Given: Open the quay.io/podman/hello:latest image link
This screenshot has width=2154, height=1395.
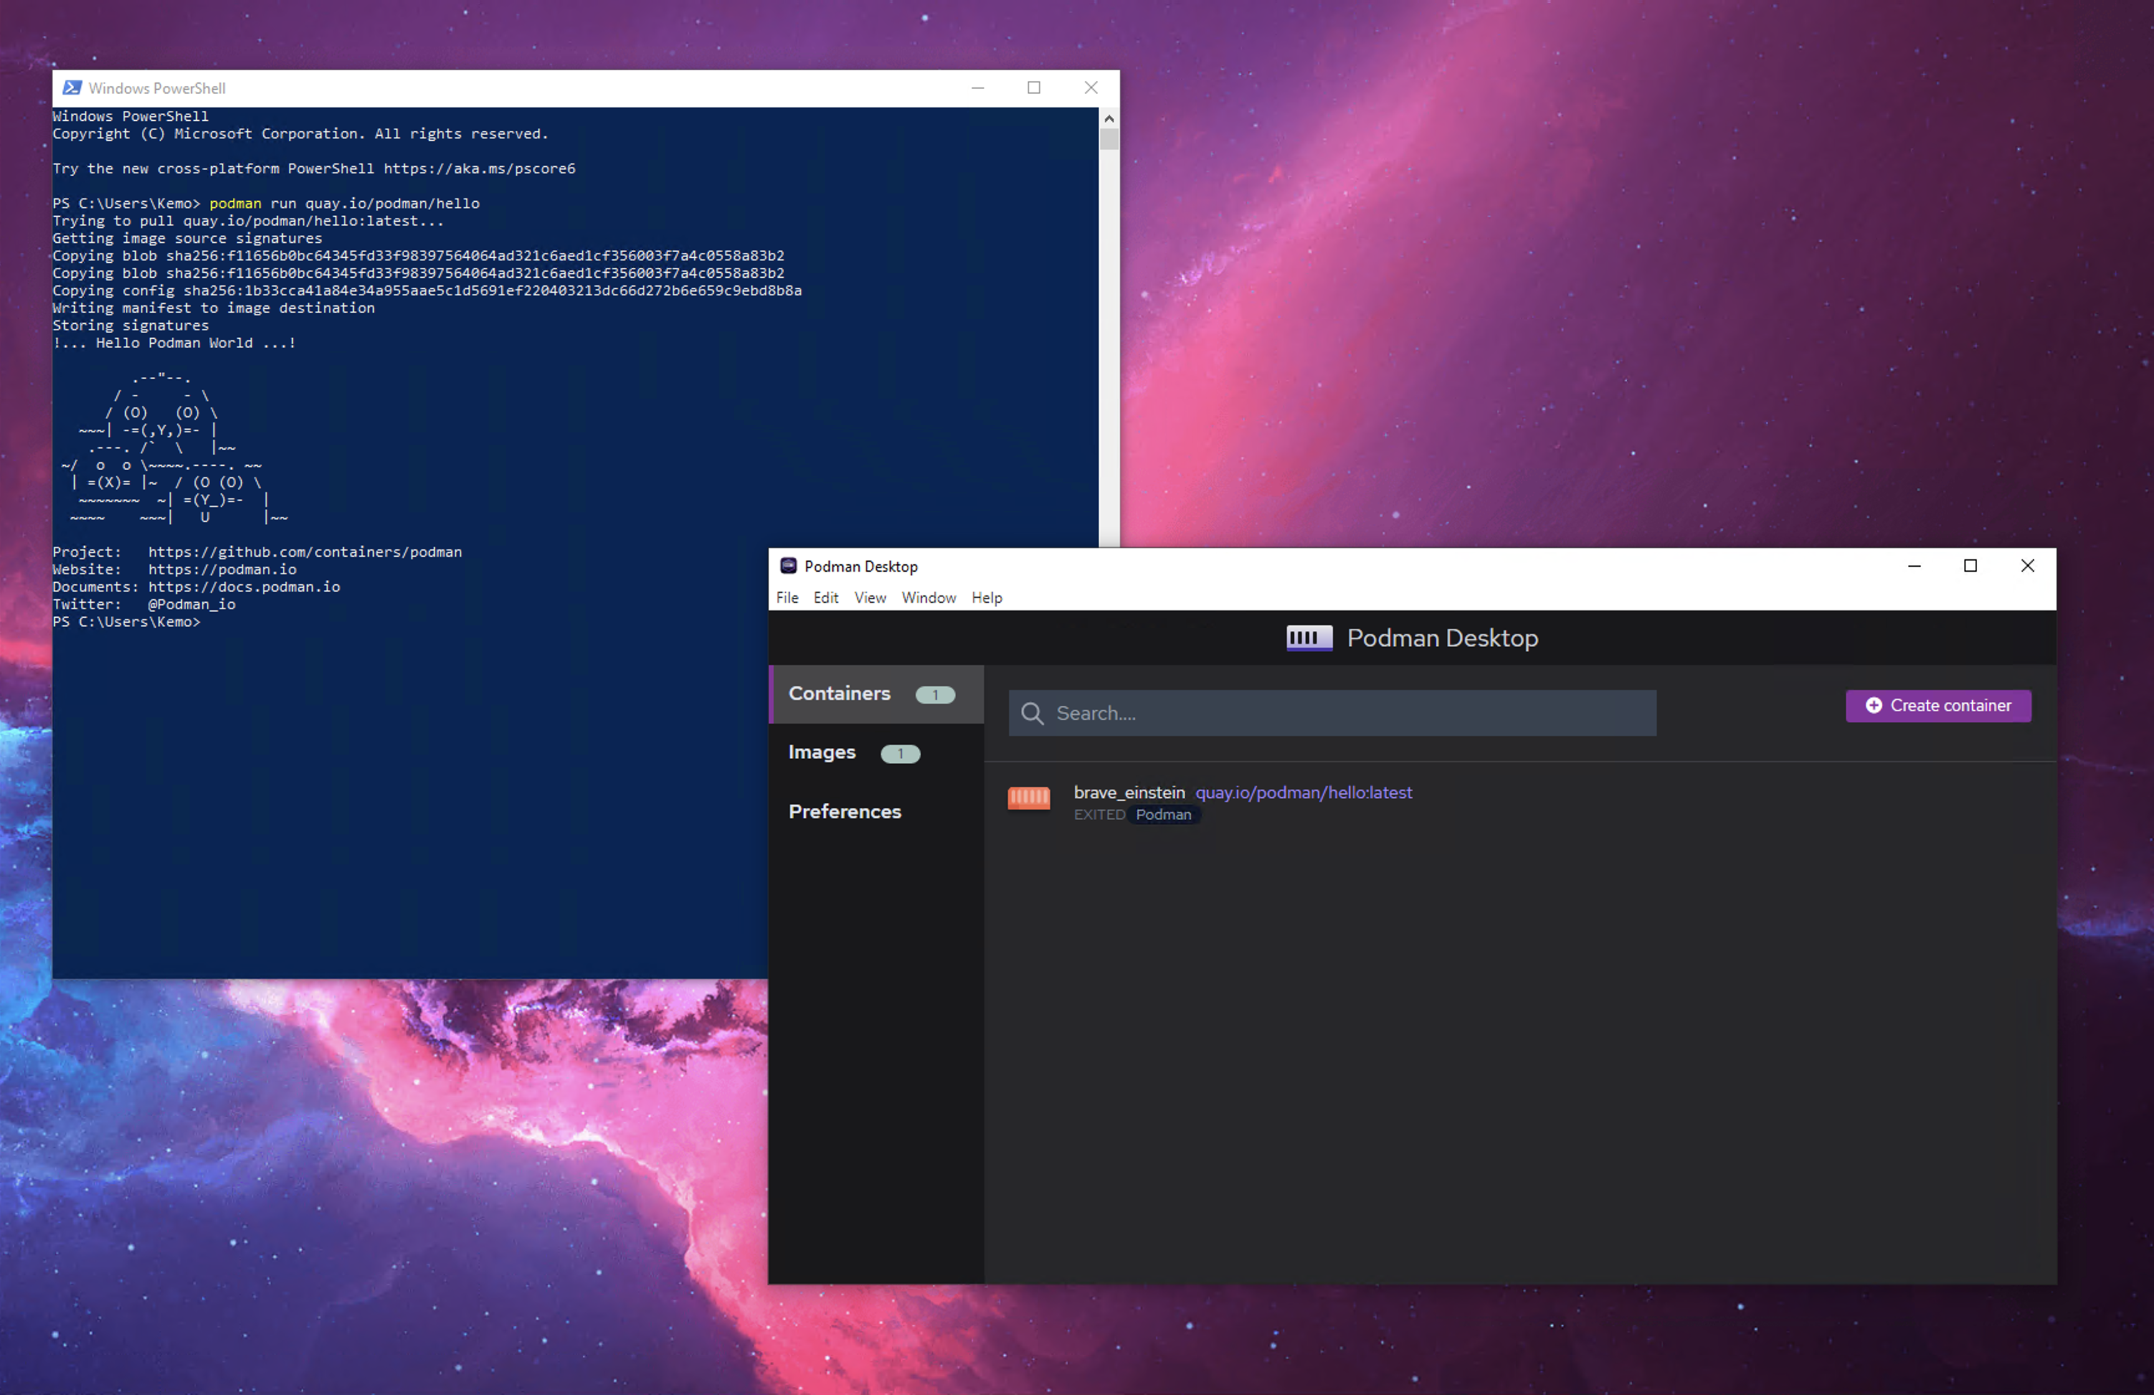Looking at the screenshot, I should click(1302, 793).
